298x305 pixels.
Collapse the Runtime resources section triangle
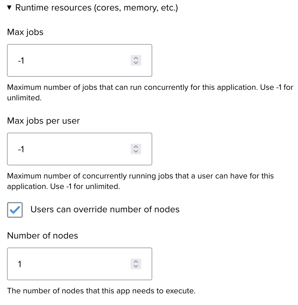click(x=10, y=8)
